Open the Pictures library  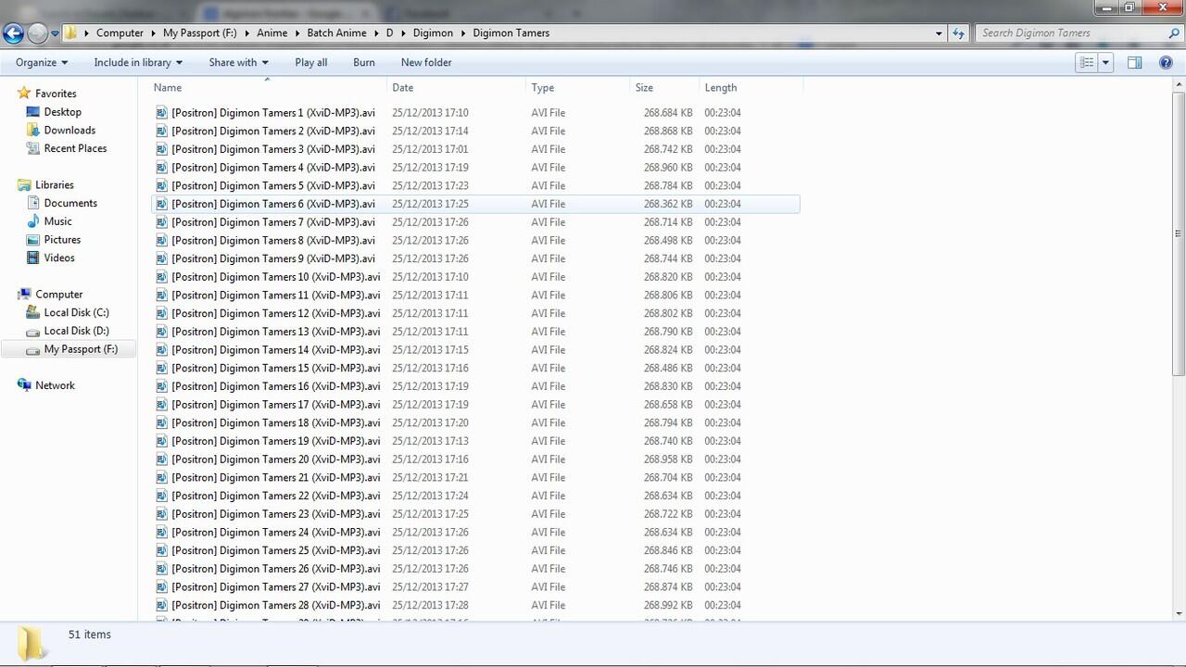pos(62,240)
